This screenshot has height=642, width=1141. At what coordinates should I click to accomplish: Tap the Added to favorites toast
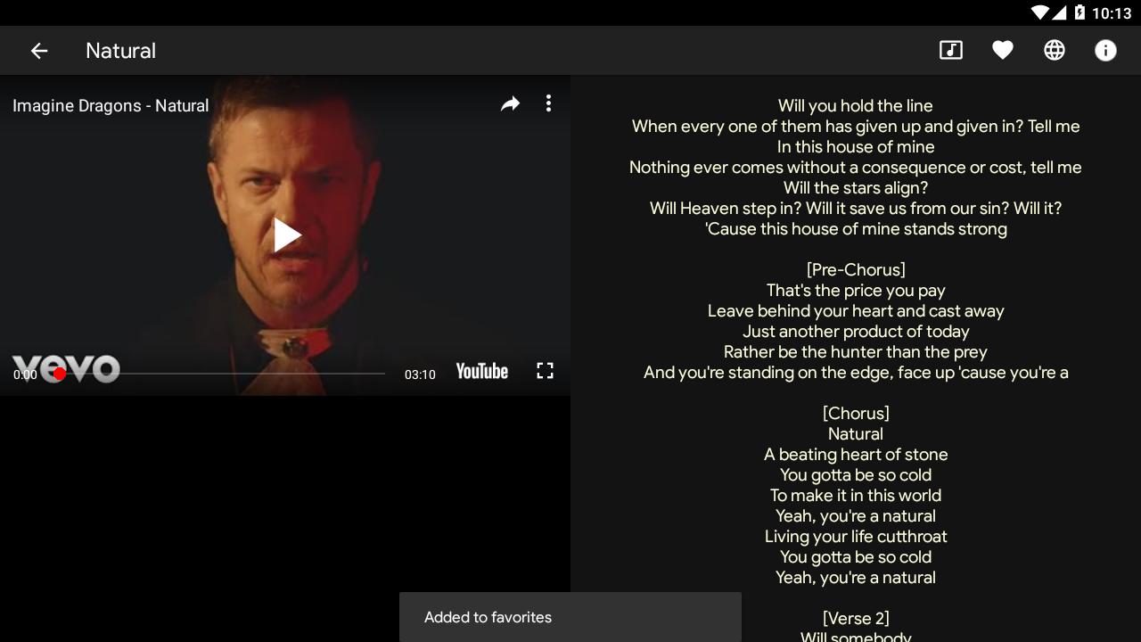[570, 617]
